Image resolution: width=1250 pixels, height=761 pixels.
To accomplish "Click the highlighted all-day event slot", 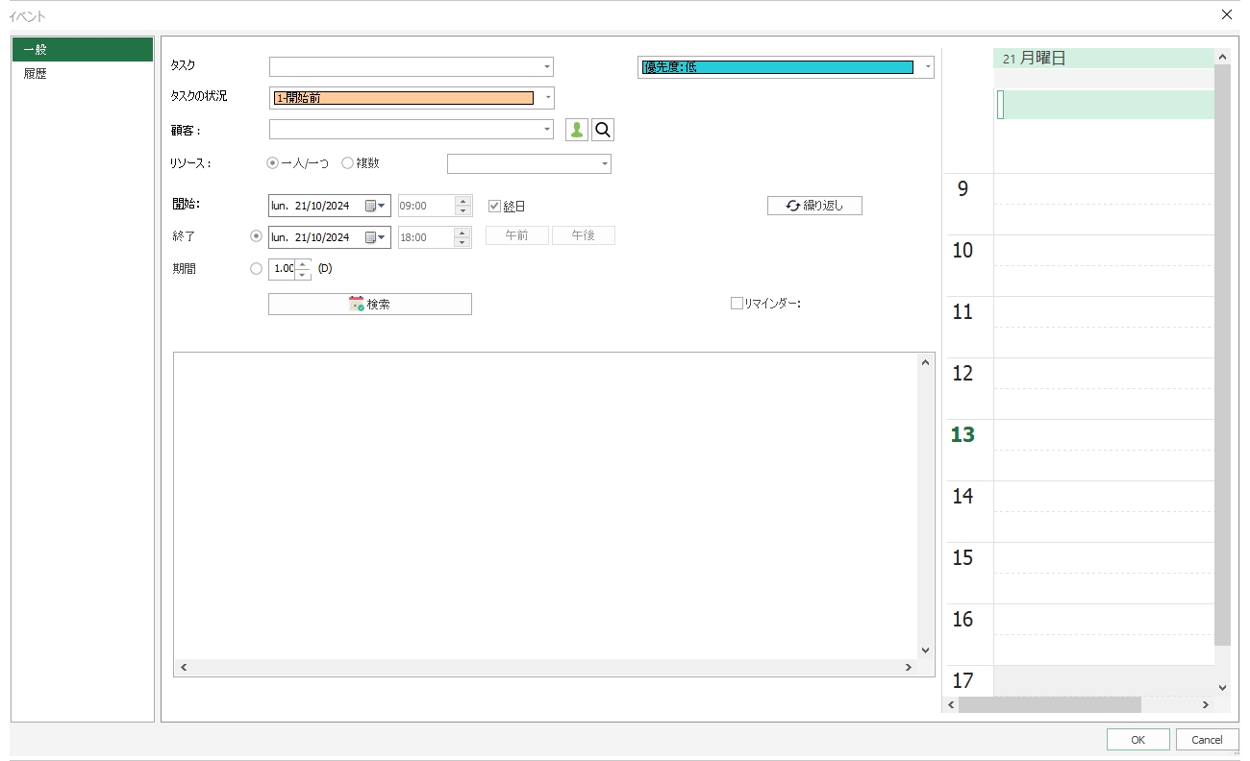I will click(x=1104, y=105).
